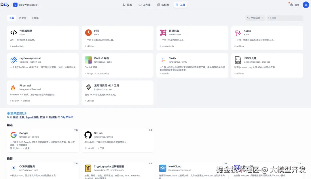
Task: Select the Firecrawl flame icon
Action: 14,87
